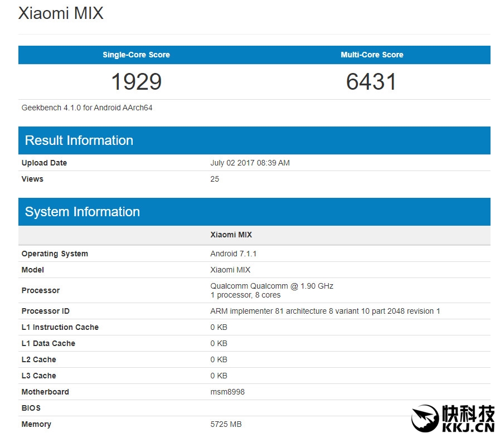Click the BIOS row label
Viewport: 500px width, 438px height.
[31, 408]
